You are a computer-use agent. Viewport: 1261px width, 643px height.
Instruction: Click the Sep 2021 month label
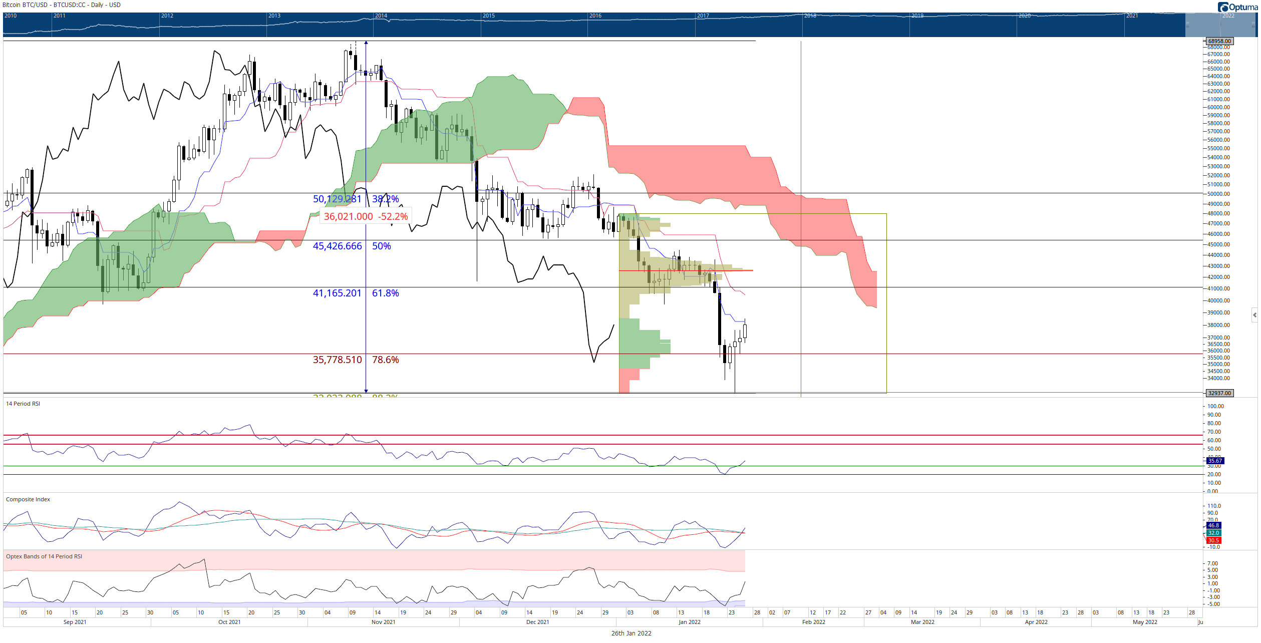[75, 622]
